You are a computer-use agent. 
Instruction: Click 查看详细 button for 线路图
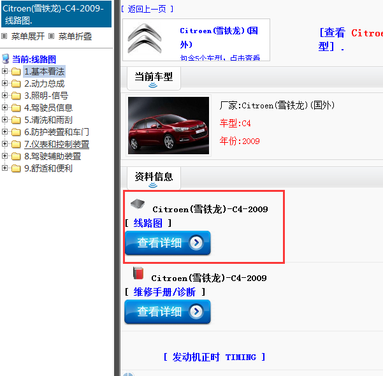168,243
